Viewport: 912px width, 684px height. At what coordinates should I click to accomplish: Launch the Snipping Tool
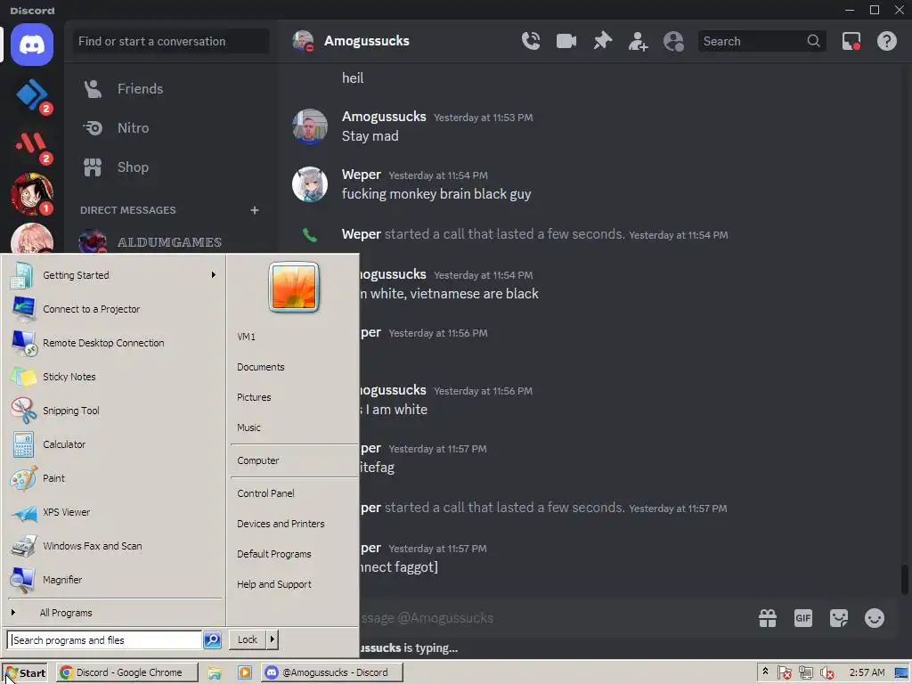tap(114, 410)
